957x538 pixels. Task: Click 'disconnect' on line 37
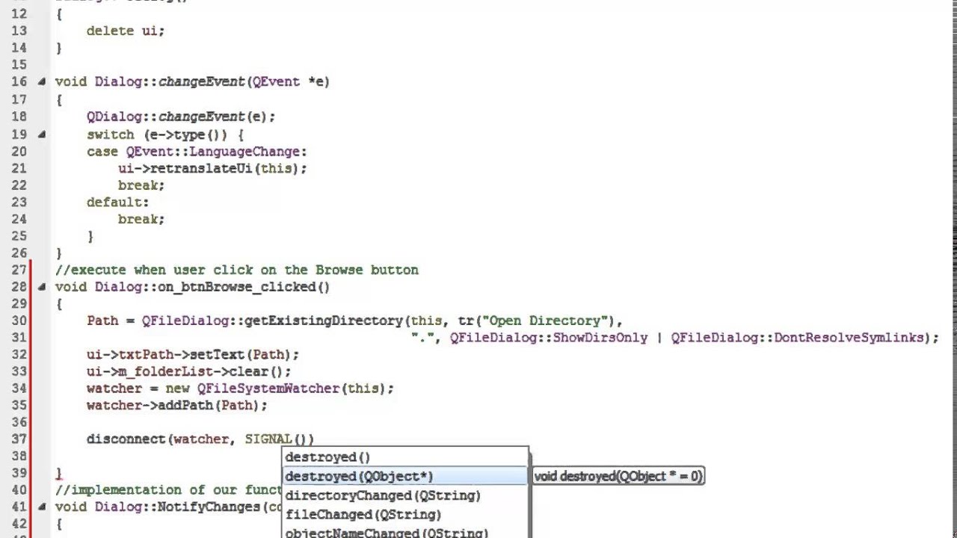(x=126, y=439)
